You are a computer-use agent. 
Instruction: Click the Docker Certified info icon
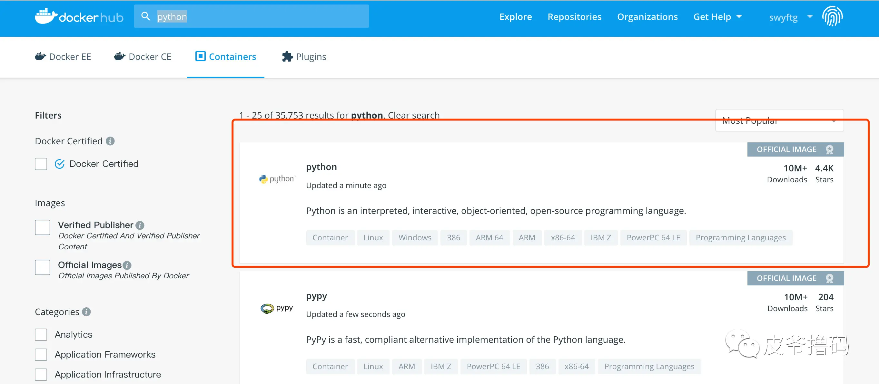coord(110,141)
